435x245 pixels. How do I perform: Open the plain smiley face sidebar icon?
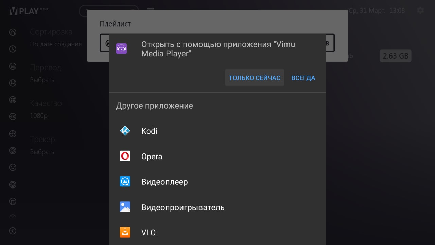pyautogui.click(x=13, y=167)
